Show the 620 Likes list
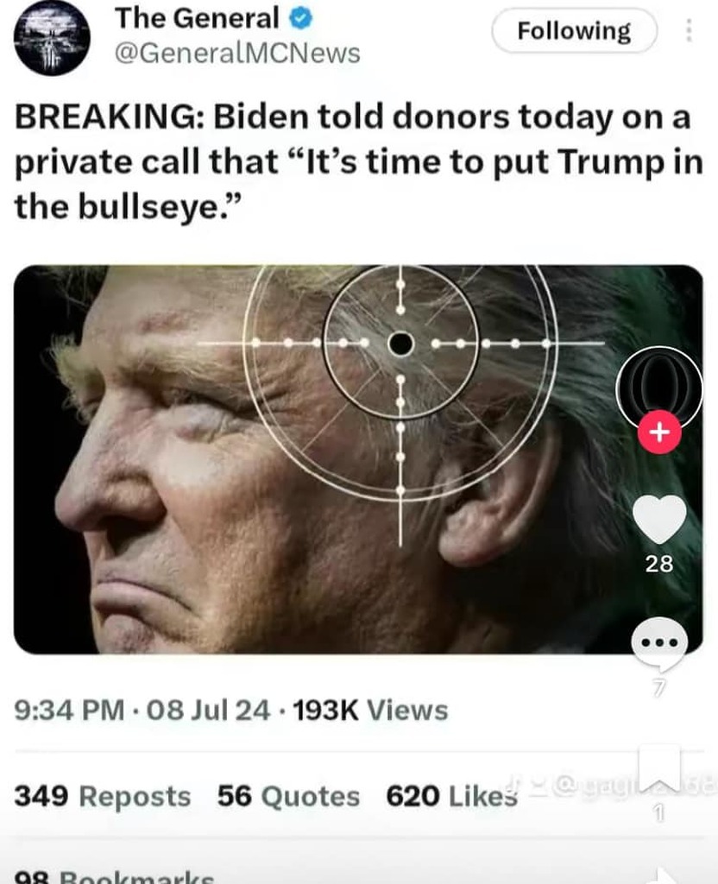Viewport: 718px width, 884px height. tap(451, 796)
